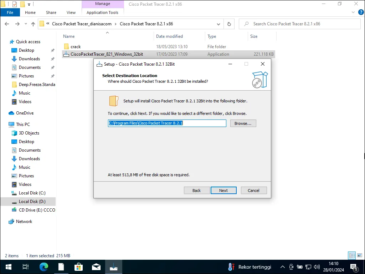The height and width of the screenshot is (274, 365).
Task: Click Next to continue installation
Action: point(223,191)
